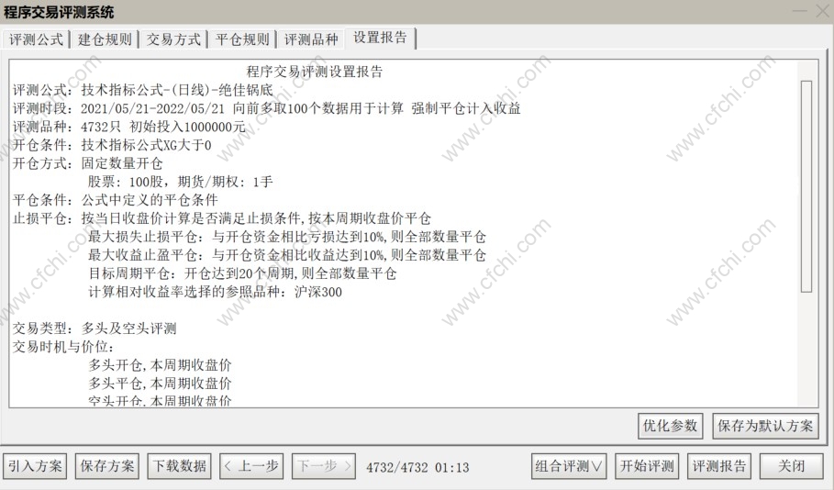834x490 pixels.
Task: Click the 保存方案 button
Action: (107, 466)
